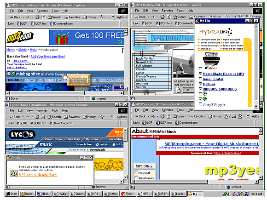Image resolution: width=267 pixels, height=200 pixels.
Task: Click Forward arrow in MP3 MediaWorld window
Action: [153, 17]
